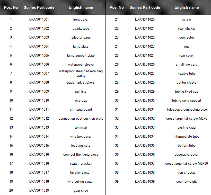Click the 'quartz tube' cell
211x195 pixels.
[x=81, y=28]
